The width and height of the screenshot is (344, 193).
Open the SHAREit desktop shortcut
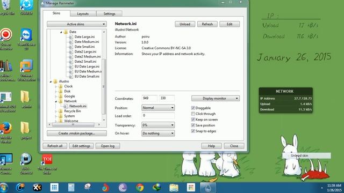point(26,8)
